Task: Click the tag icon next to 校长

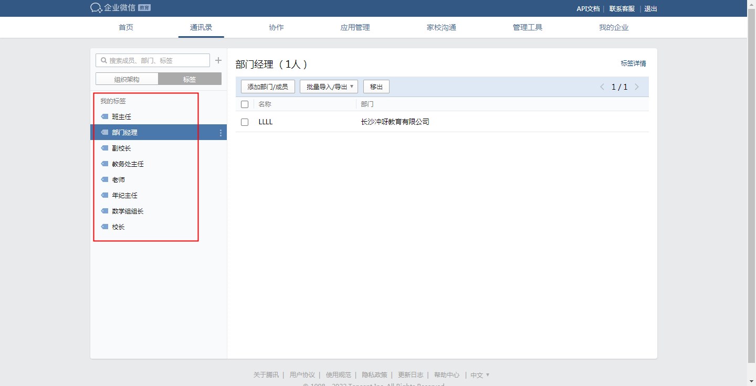Action: 104,227
